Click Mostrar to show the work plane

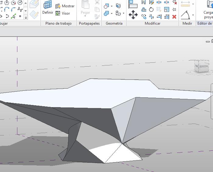pyautogui.click(x=65, y=6)
